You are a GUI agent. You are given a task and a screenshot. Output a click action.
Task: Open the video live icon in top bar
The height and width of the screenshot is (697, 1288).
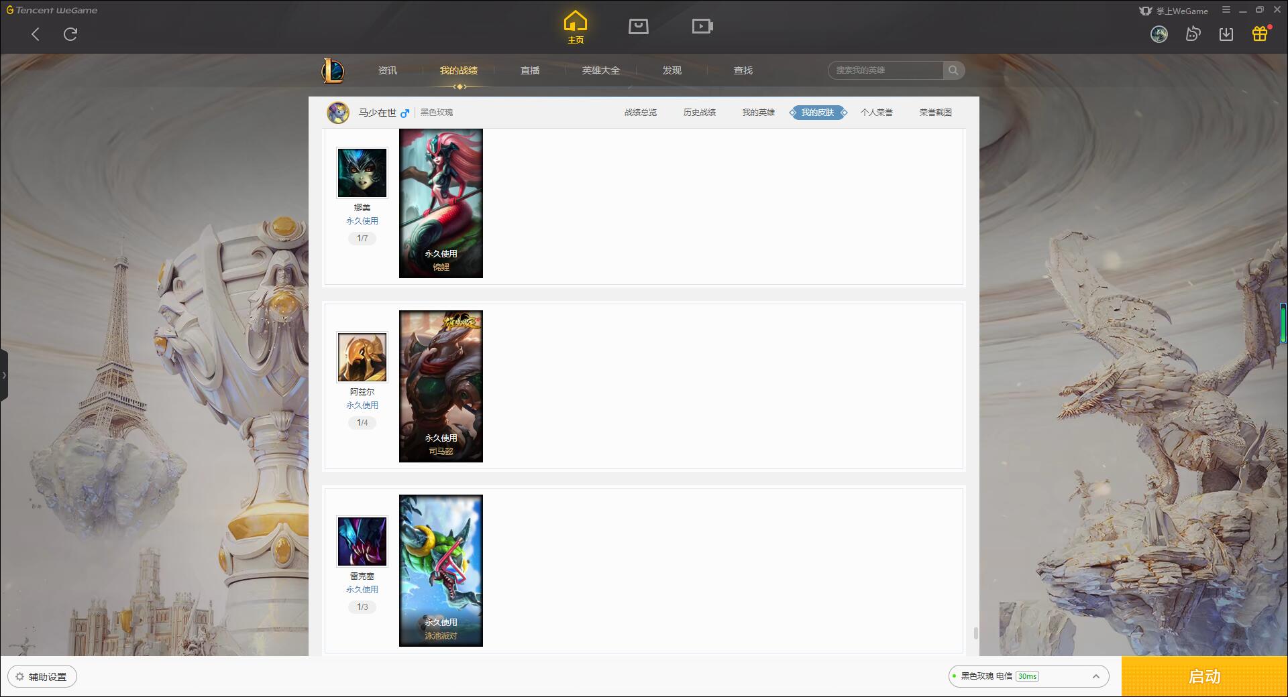click(702, 26)
